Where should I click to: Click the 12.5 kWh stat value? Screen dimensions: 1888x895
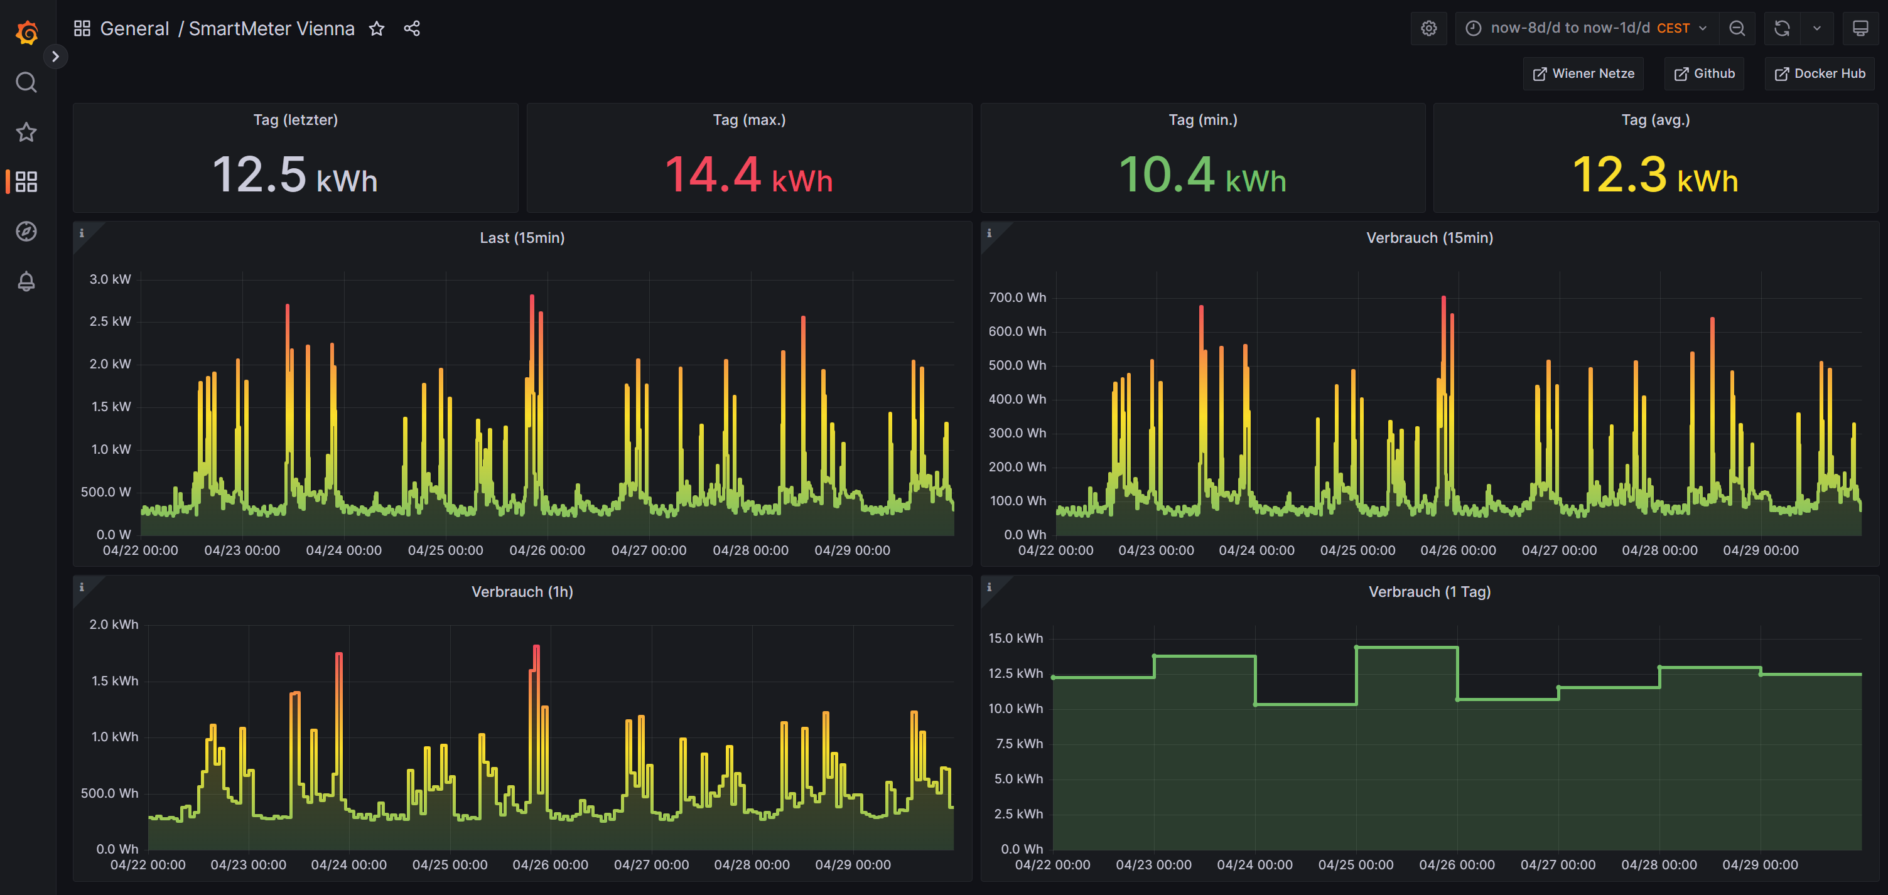coord(295,175)
